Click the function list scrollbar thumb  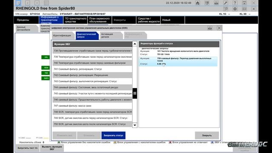pos(135,93)
